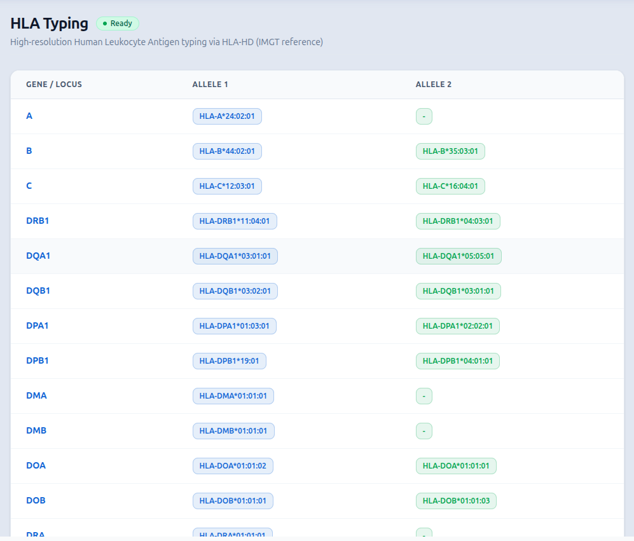The image size is (634, 541).
Task: Click the HLA-DRB1*04:03:01 allele badge
Action: (458, 221)
